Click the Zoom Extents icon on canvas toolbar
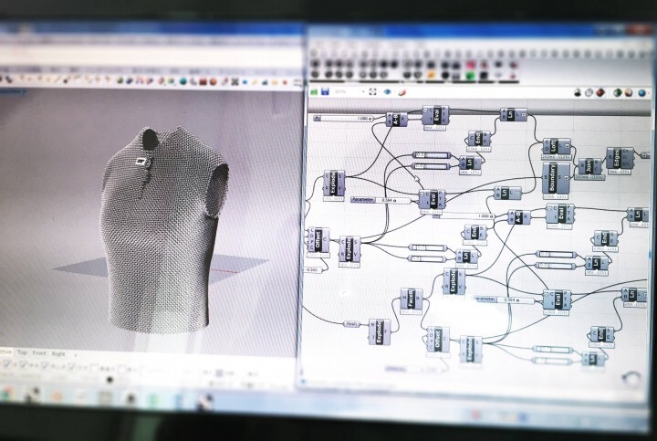657x441 pixels. pyautogui.click(x=373, y=91)
